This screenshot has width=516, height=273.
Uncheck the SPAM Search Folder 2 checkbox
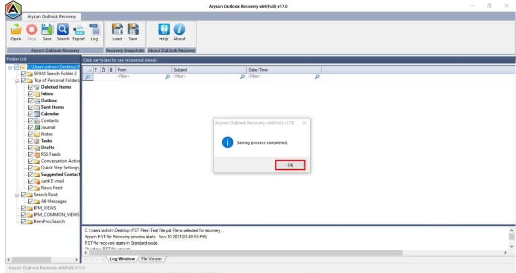(x=24, y=74)
